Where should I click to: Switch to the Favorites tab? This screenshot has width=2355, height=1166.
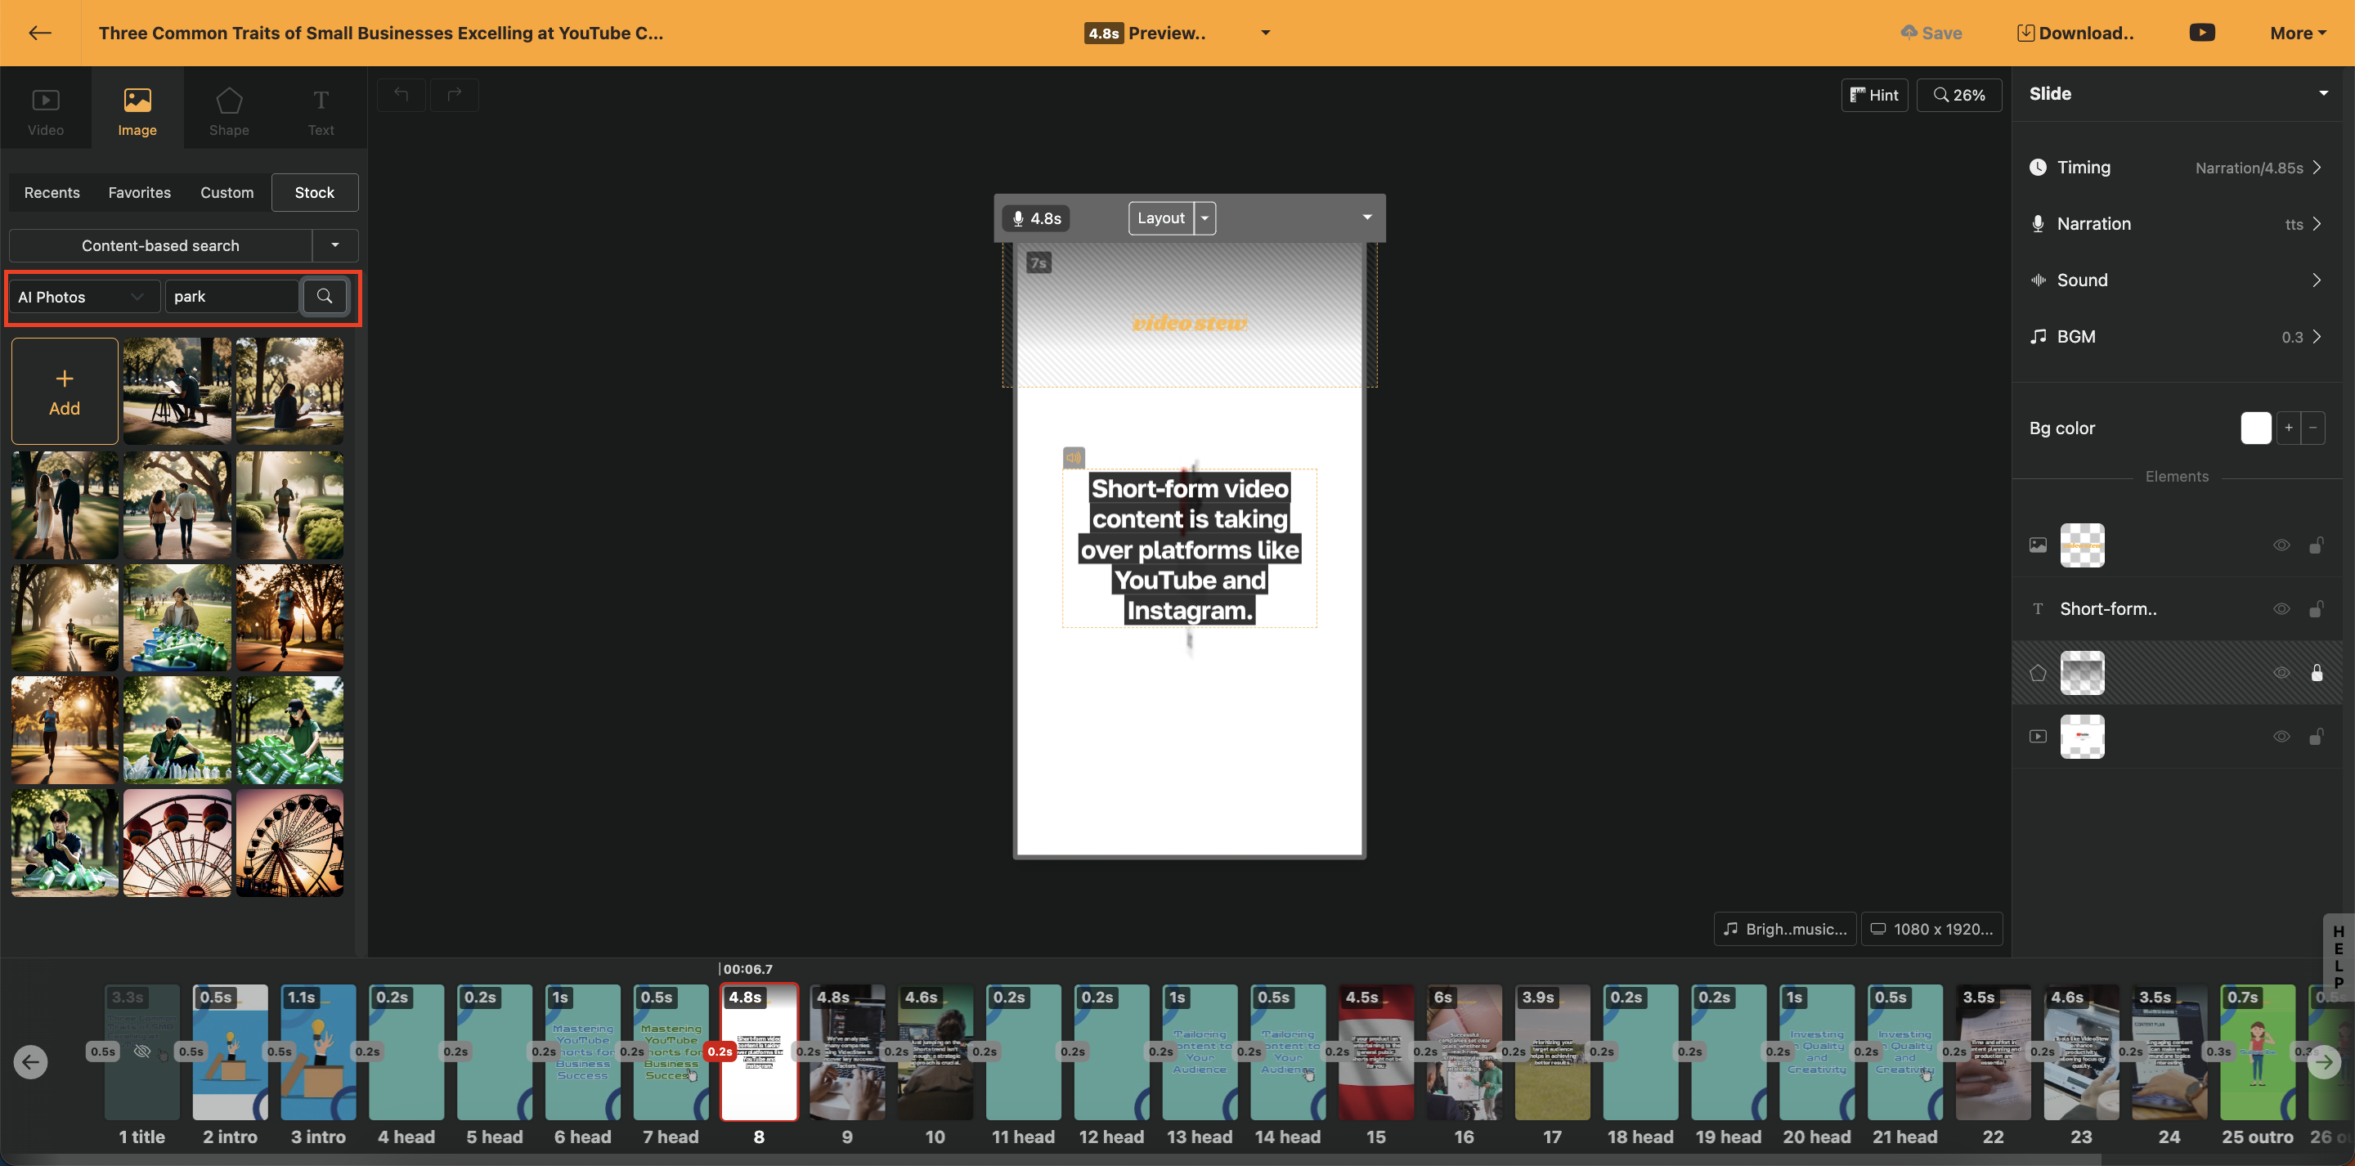tap(139, 193)
